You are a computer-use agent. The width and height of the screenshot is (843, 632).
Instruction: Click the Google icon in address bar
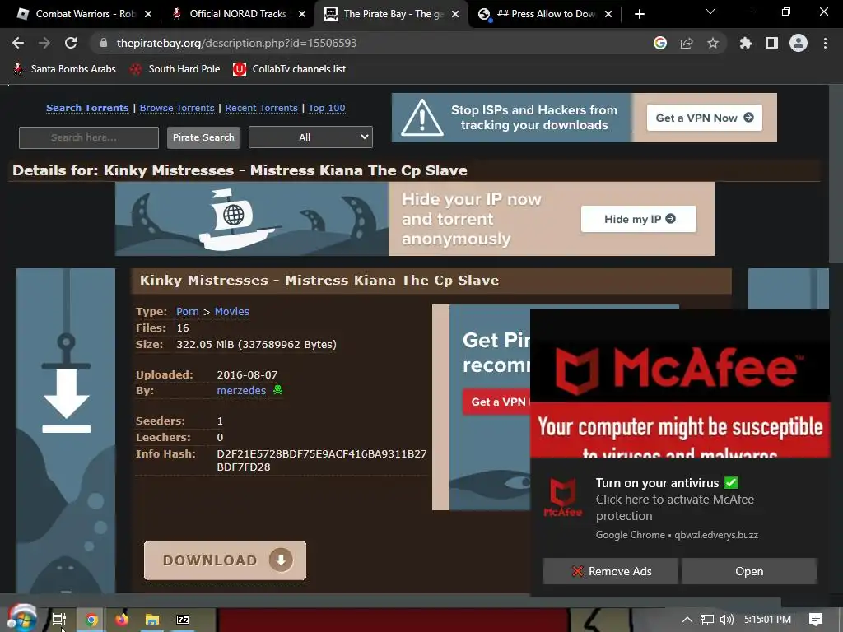(x=660, y=43)
